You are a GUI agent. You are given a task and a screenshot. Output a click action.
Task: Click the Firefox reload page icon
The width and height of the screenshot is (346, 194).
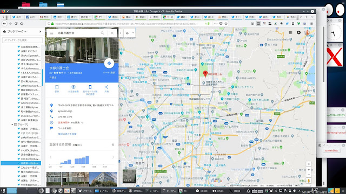(16, 23)
